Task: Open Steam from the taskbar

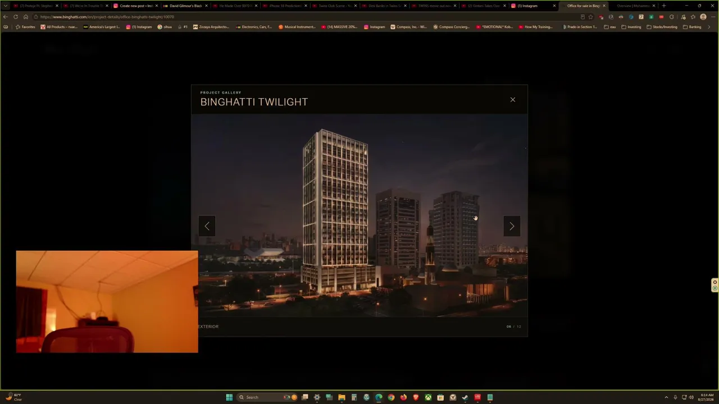Action: point(465,397)
